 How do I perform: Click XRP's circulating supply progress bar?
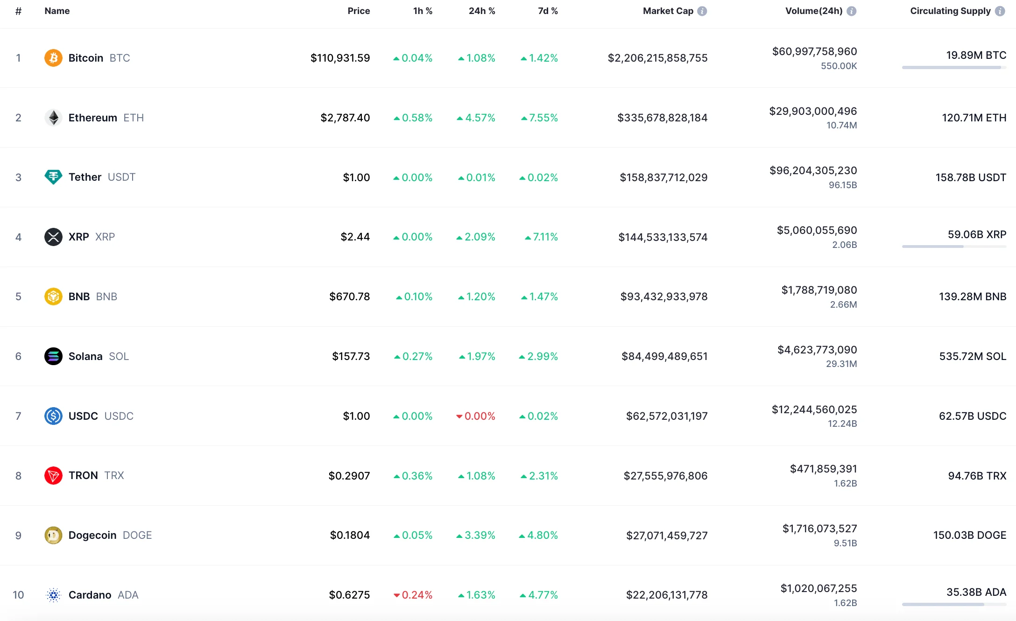[953, 247]
